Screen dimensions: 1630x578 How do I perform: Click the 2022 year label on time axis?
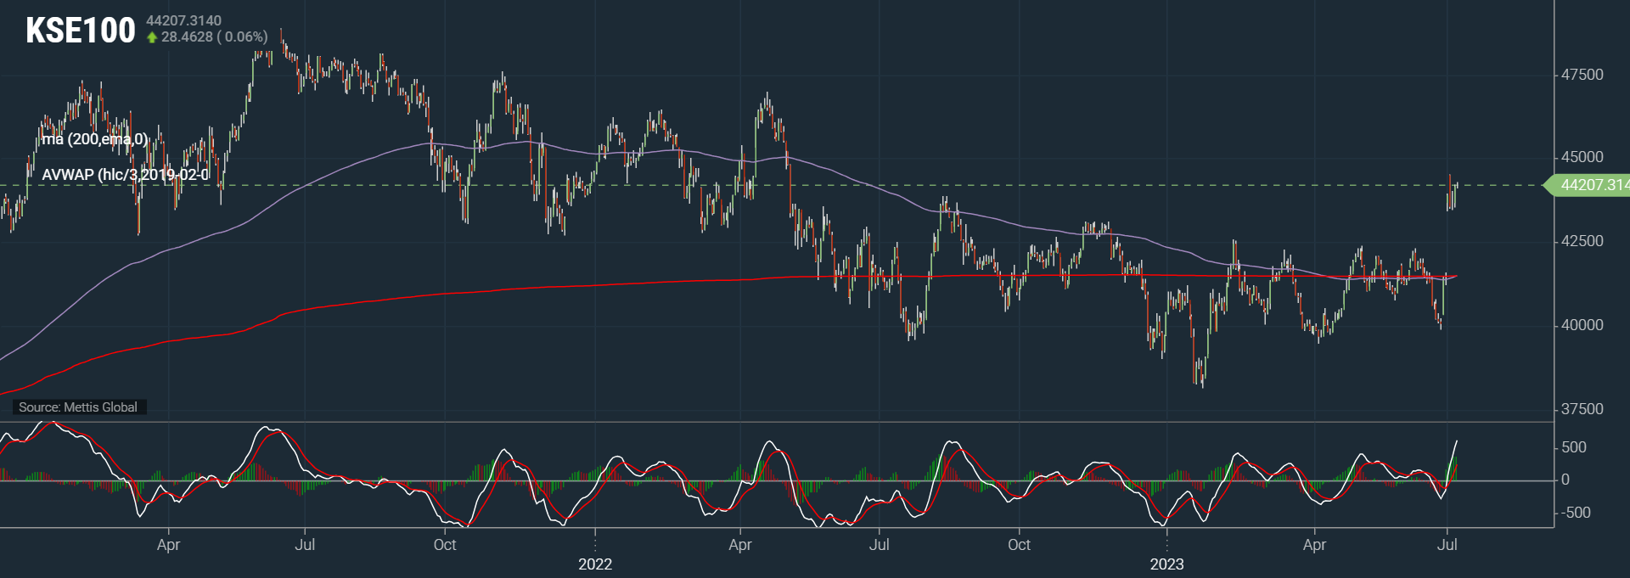pos(595,564)
